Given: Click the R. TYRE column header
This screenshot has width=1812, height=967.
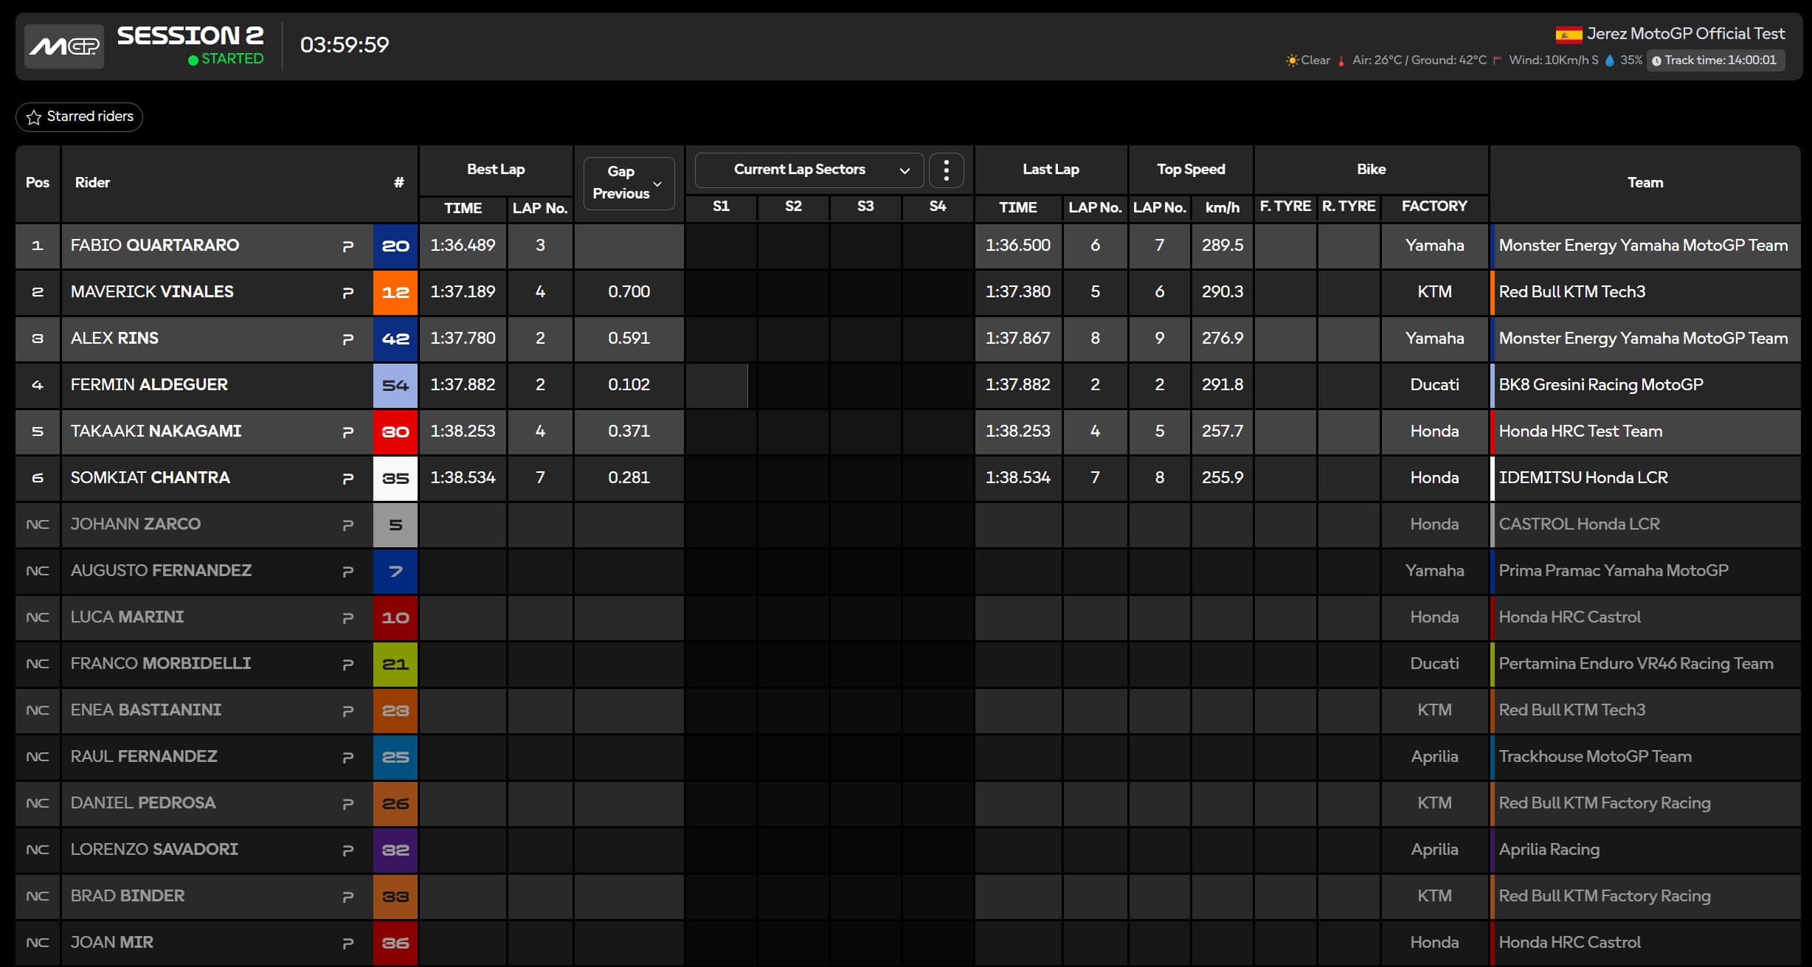Looking at the screenshot, I should click(x=1349, y=207).
